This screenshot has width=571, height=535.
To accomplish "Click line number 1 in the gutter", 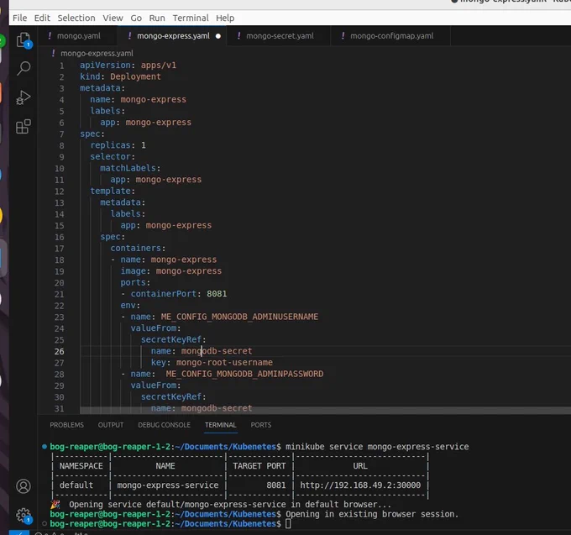I will pyautogui.click(x=62, y=66).
